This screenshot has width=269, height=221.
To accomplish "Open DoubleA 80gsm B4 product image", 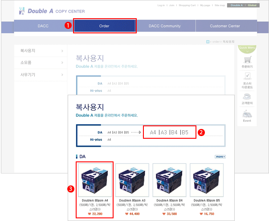I will point(169,180).
